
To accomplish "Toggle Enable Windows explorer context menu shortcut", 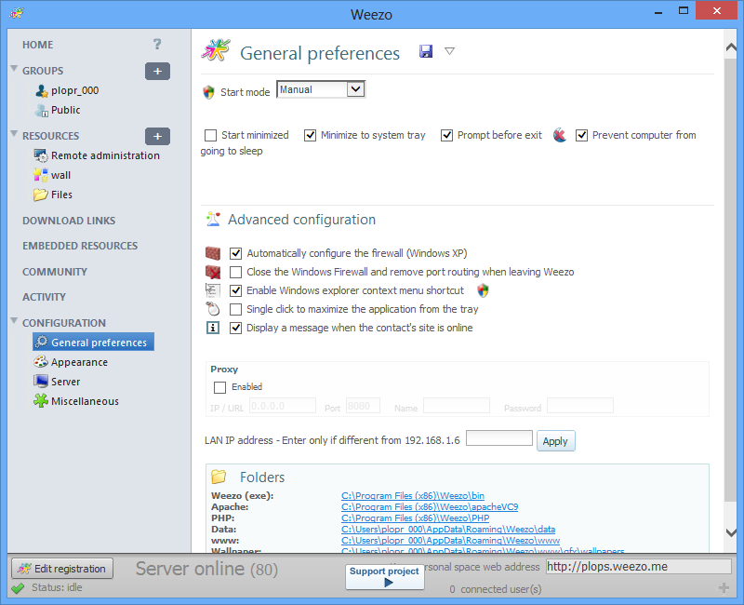I will pos(235,290).
